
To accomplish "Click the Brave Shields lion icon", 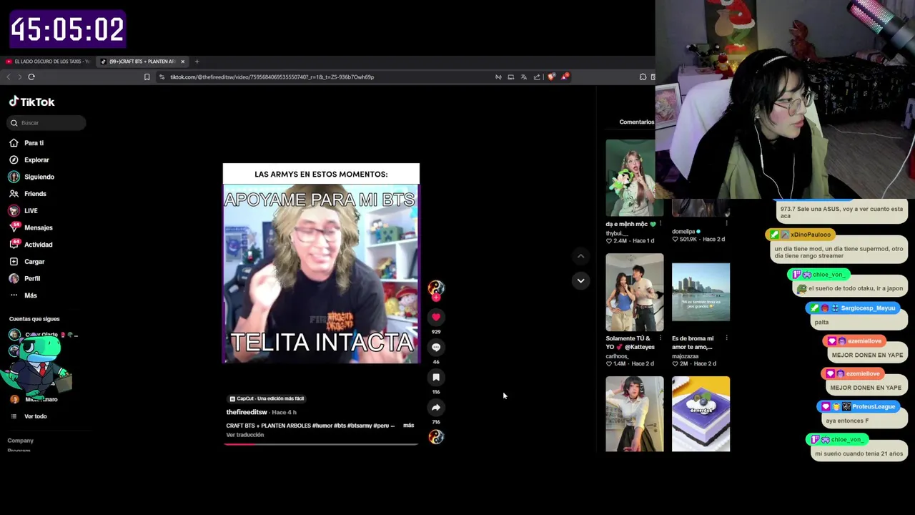I will pyautogui.click(x=551, y=77).
